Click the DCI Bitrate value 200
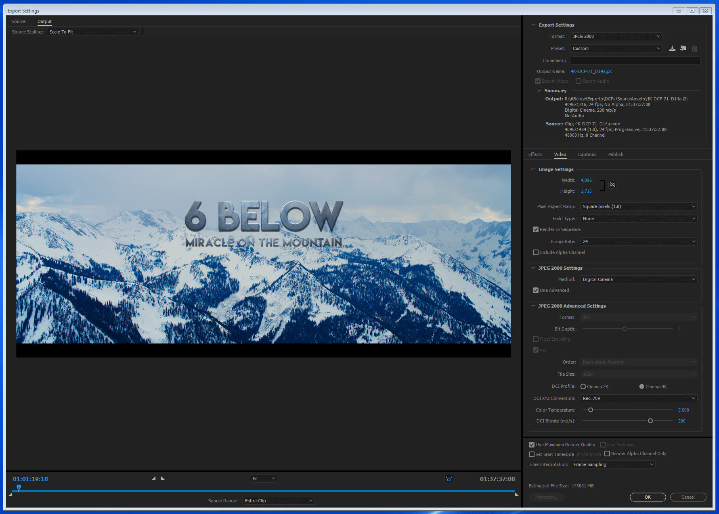This screenshot has width=719, height=514. coord(681,421)
